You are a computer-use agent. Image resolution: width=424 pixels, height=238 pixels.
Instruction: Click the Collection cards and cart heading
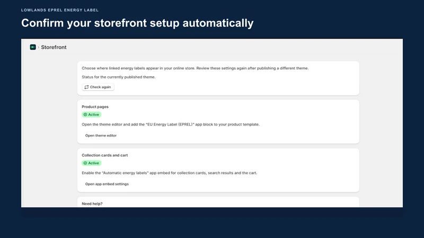104,155
